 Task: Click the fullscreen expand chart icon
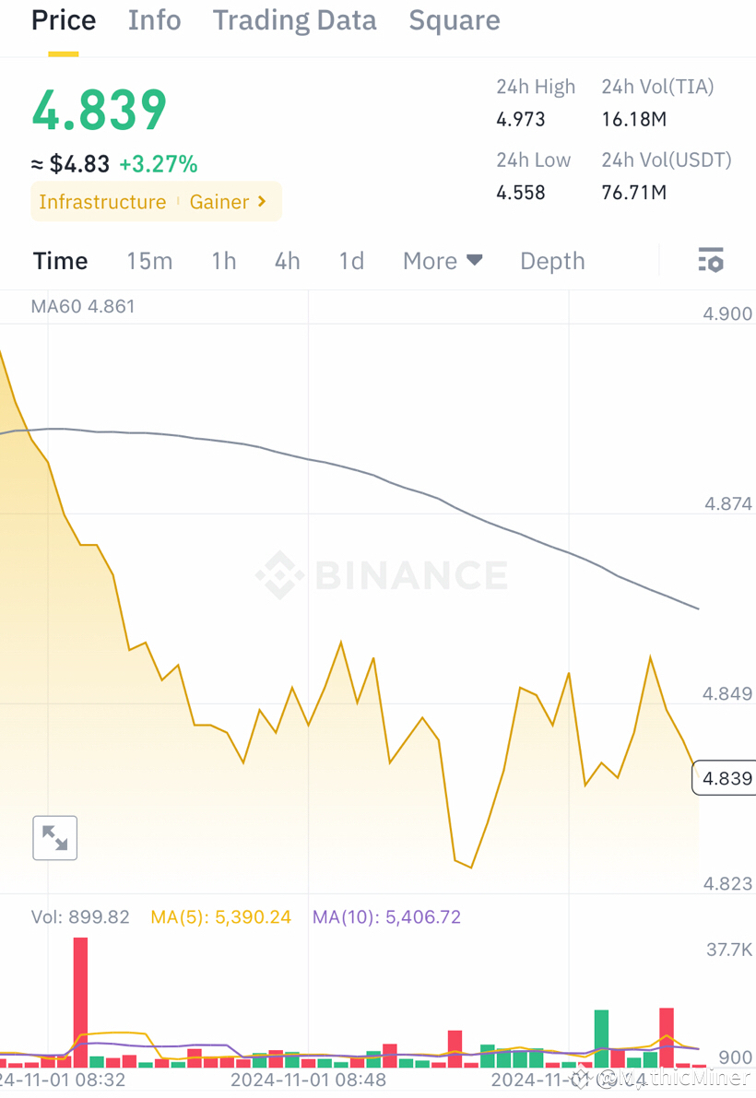[54, 838]
